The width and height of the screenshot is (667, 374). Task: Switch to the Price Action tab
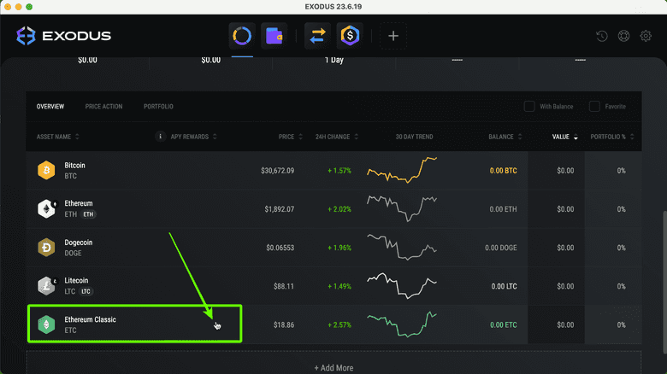103,107
